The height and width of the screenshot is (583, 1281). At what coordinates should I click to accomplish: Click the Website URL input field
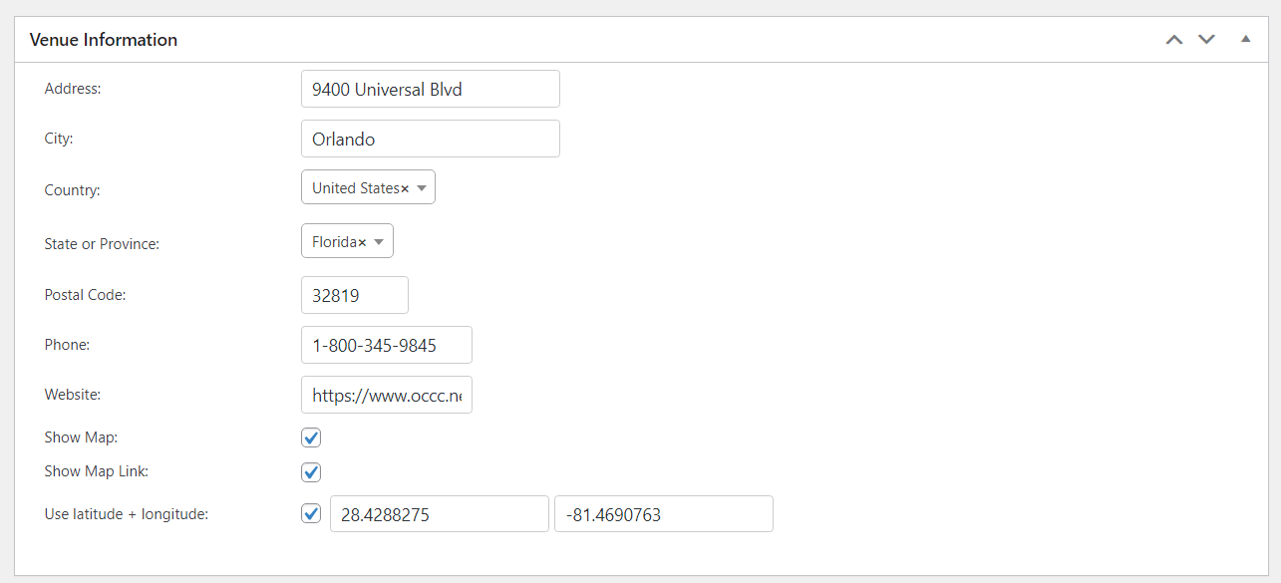[387, 395]
